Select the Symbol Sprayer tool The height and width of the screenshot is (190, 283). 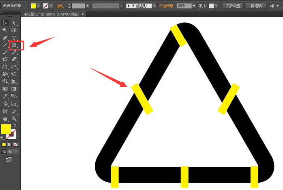click(x=5, y=104)
